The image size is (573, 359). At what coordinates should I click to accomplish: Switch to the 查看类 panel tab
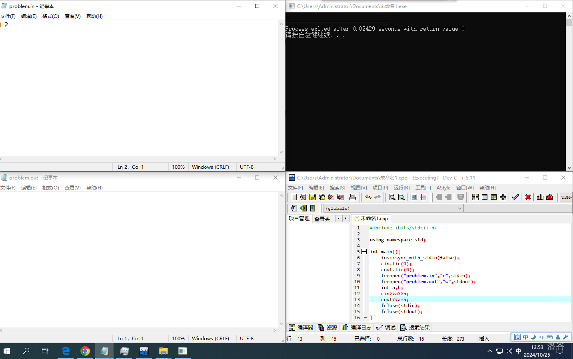pos(322,219)
